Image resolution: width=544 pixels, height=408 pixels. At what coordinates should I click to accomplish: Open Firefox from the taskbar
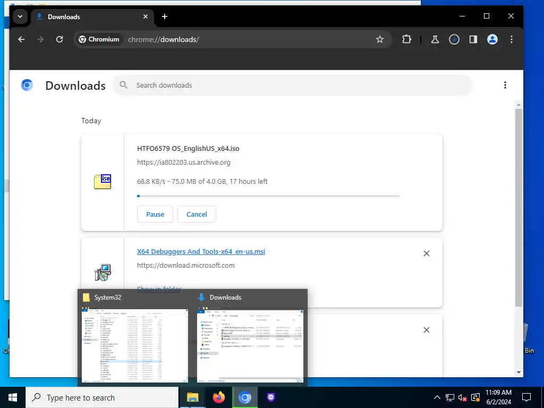pyautogui.click(x=218, y=397)
